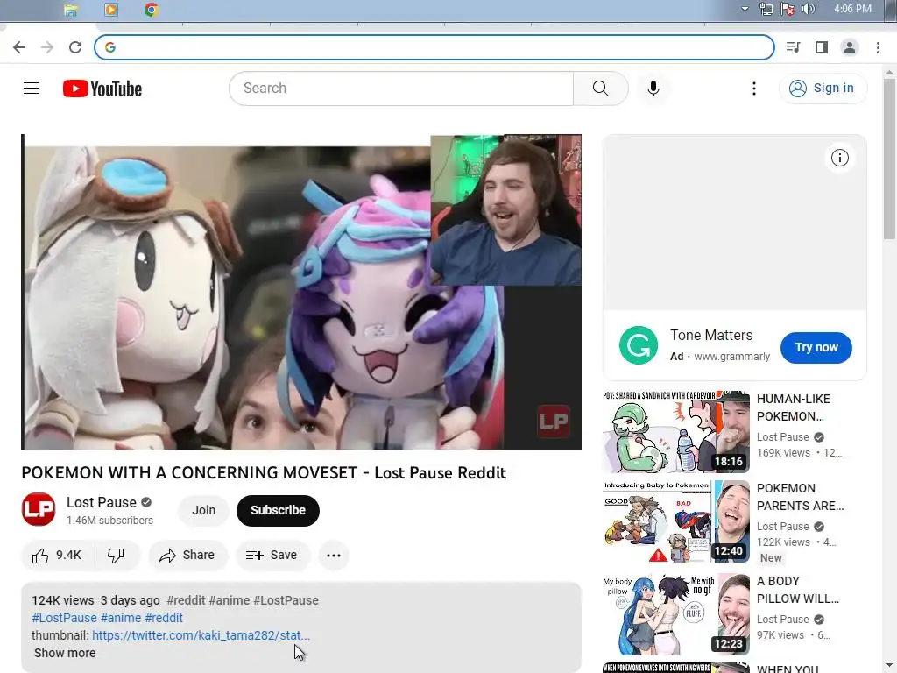Open the more actions ellipsis below video
Screen dimensions: 897x673
tap(334, 555)
